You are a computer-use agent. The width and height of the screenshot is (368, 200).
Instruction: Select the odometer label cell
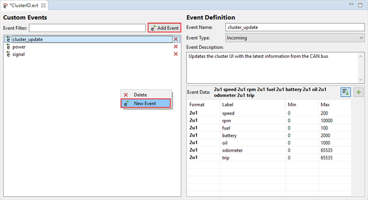[253, 150]
